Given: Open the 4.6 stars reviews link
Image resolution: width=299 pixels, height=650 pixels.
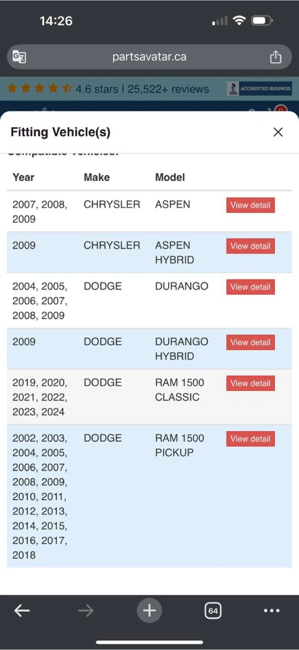Looking at the screenshot, I should pos(108,88).
